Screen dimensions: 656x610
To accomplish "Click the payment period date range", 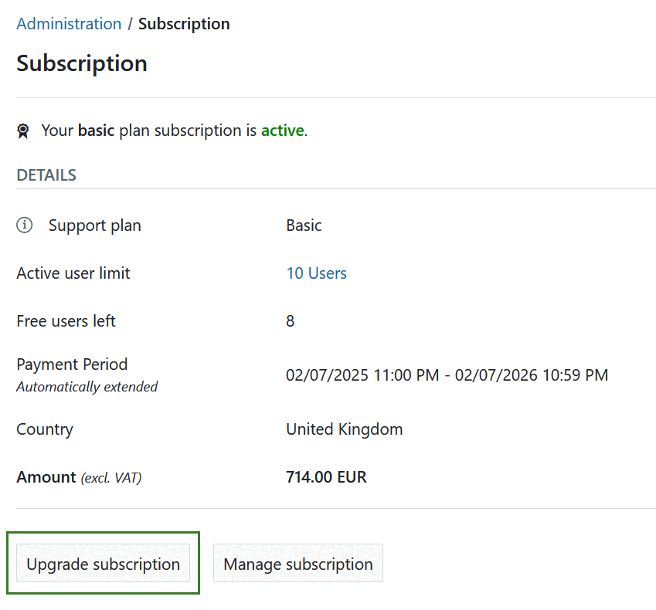I will [447, 374].
